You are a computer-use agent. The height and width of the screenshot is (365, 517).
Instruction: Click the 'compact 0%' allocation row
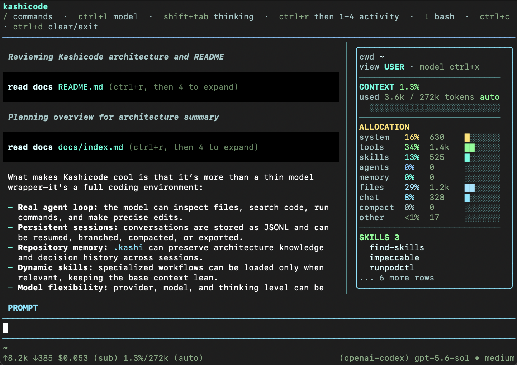coord(430,207)
